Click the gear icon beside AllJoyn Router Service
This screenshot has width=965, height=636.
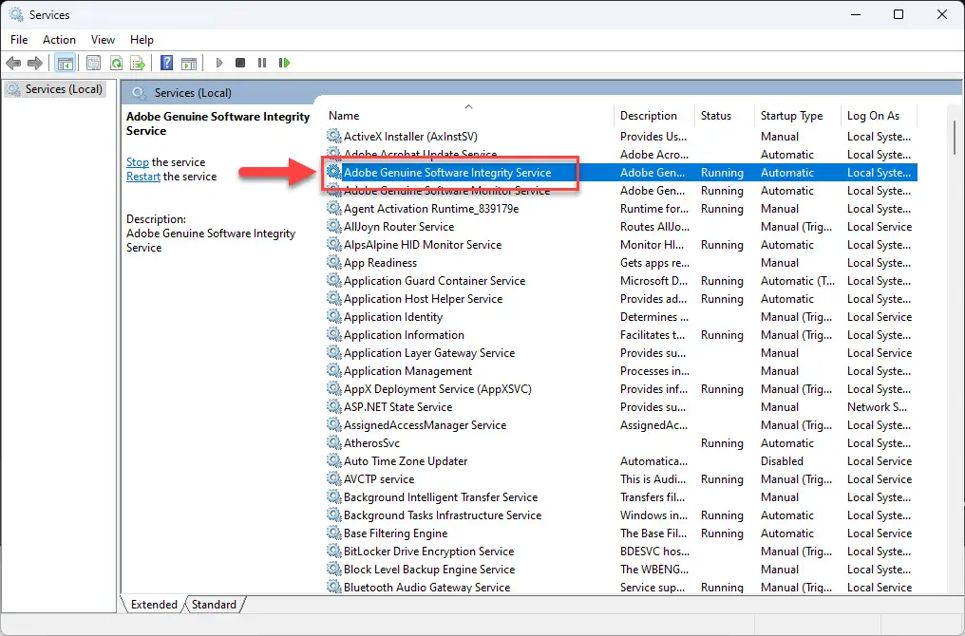point(333,226)
